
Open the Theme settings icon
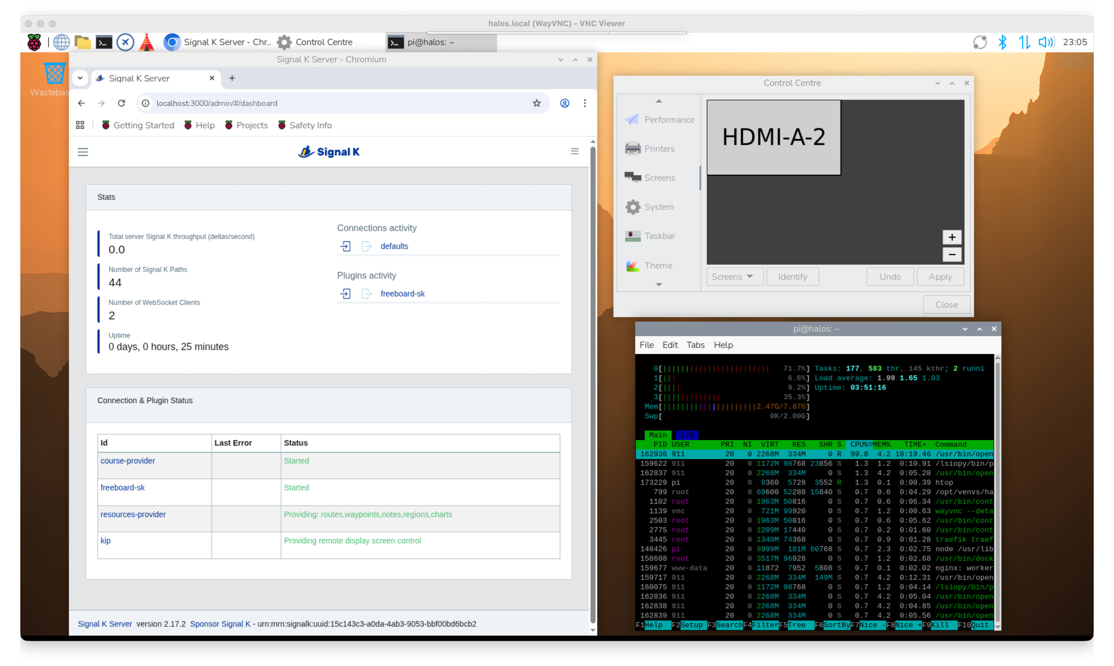click(x=633, y=265)
